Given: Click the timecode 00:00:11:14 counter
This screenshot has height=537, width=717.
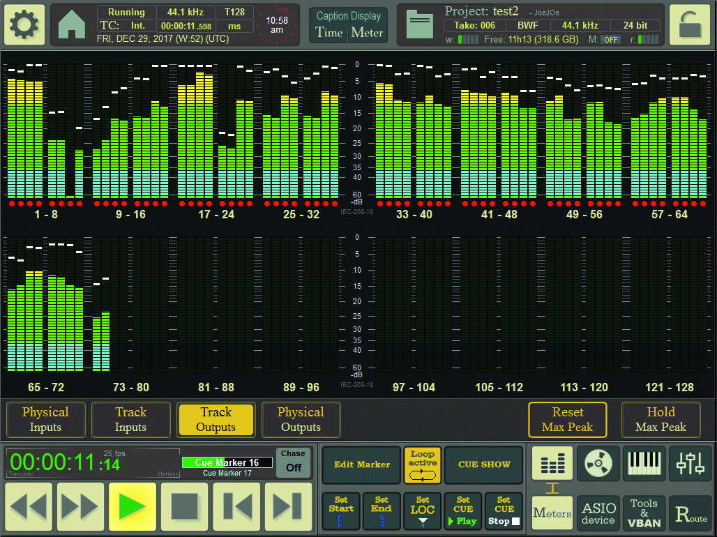Looking at the screenshot, I should (x=65, y=462).
